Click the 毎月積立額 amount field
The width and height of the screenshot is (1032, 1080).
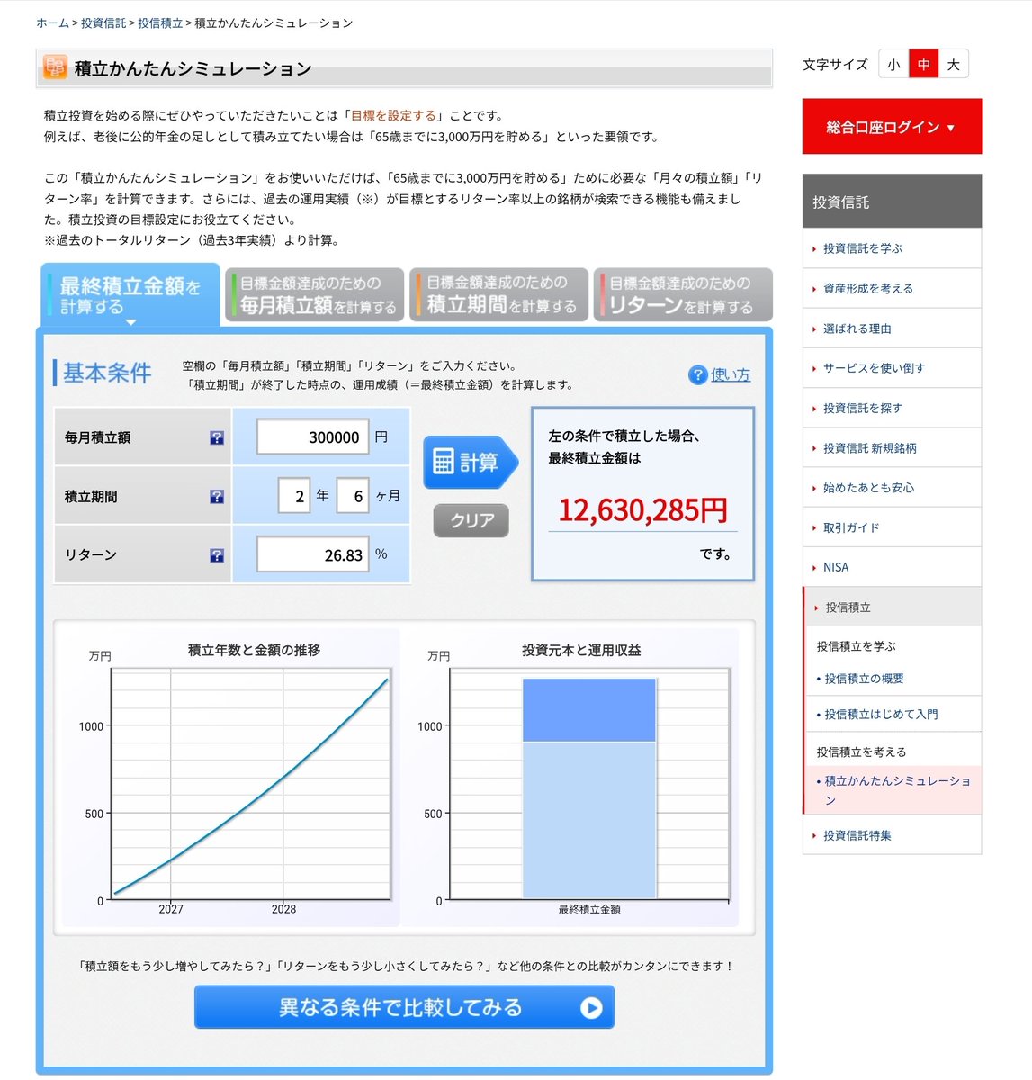click(x=312, y=437)
